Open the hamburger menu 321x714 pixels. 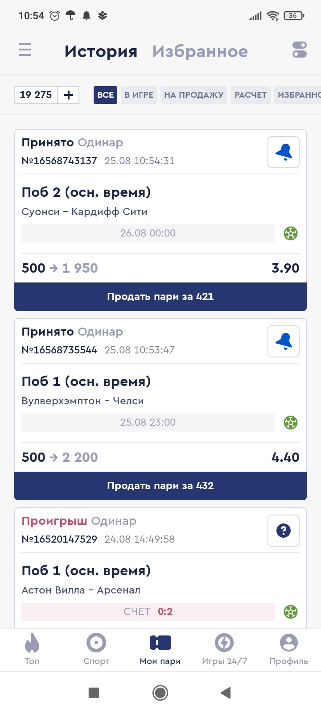click(x=25, y=50)
